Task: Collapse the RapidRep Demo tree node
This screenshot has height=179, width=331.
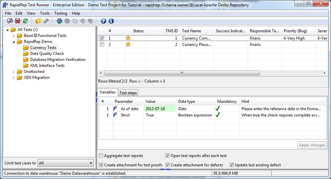Action: click(14, 42)
